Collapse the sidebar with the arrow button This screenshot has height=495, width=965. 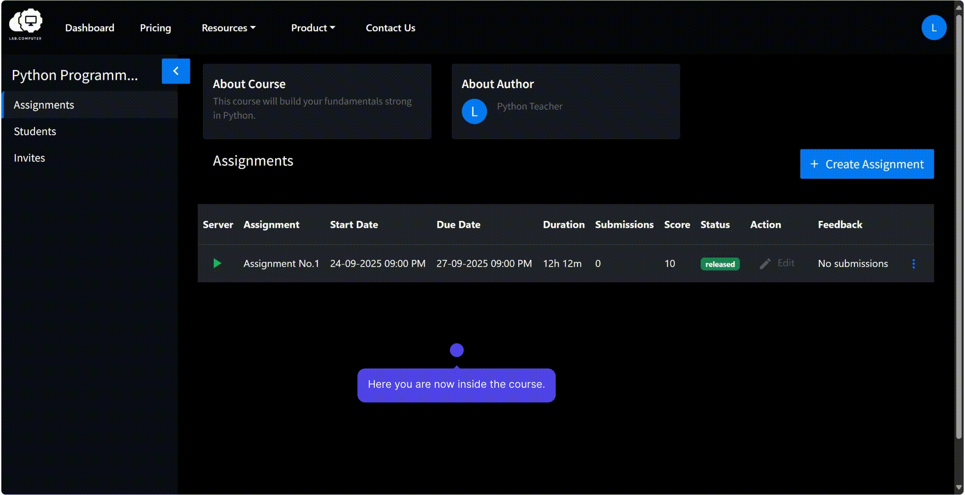[176, 71]
